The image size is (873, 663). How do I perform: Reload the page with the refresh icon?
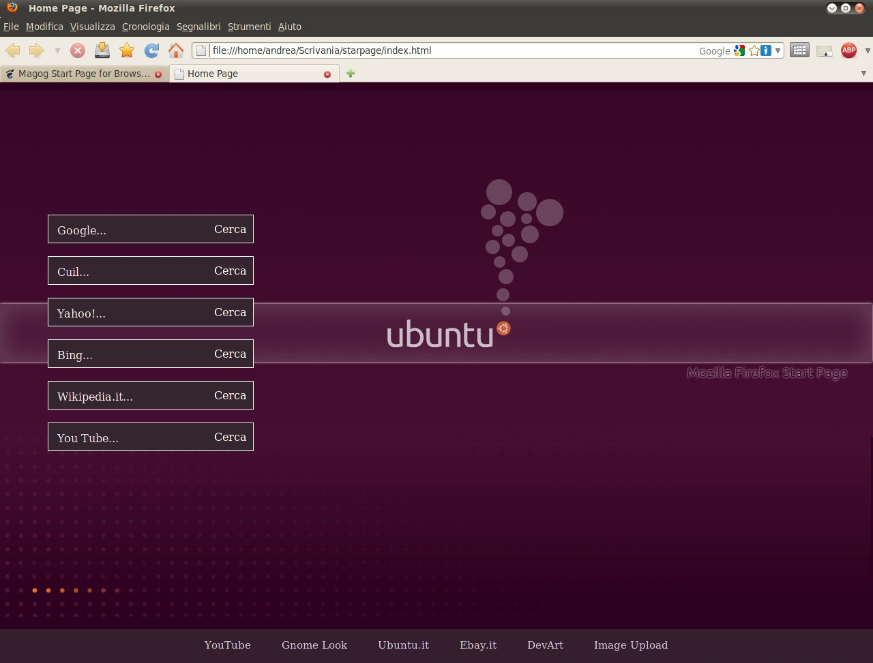tap(151, 50)
